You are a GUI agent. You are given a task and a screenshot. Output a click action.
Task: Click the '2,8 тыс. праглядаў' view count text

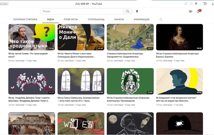115,61
